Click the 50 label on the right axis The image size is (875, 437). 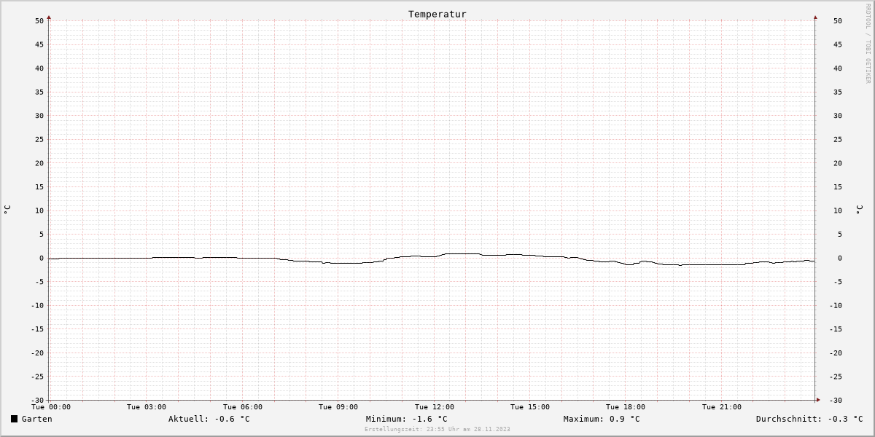click(x=838, y=21)
